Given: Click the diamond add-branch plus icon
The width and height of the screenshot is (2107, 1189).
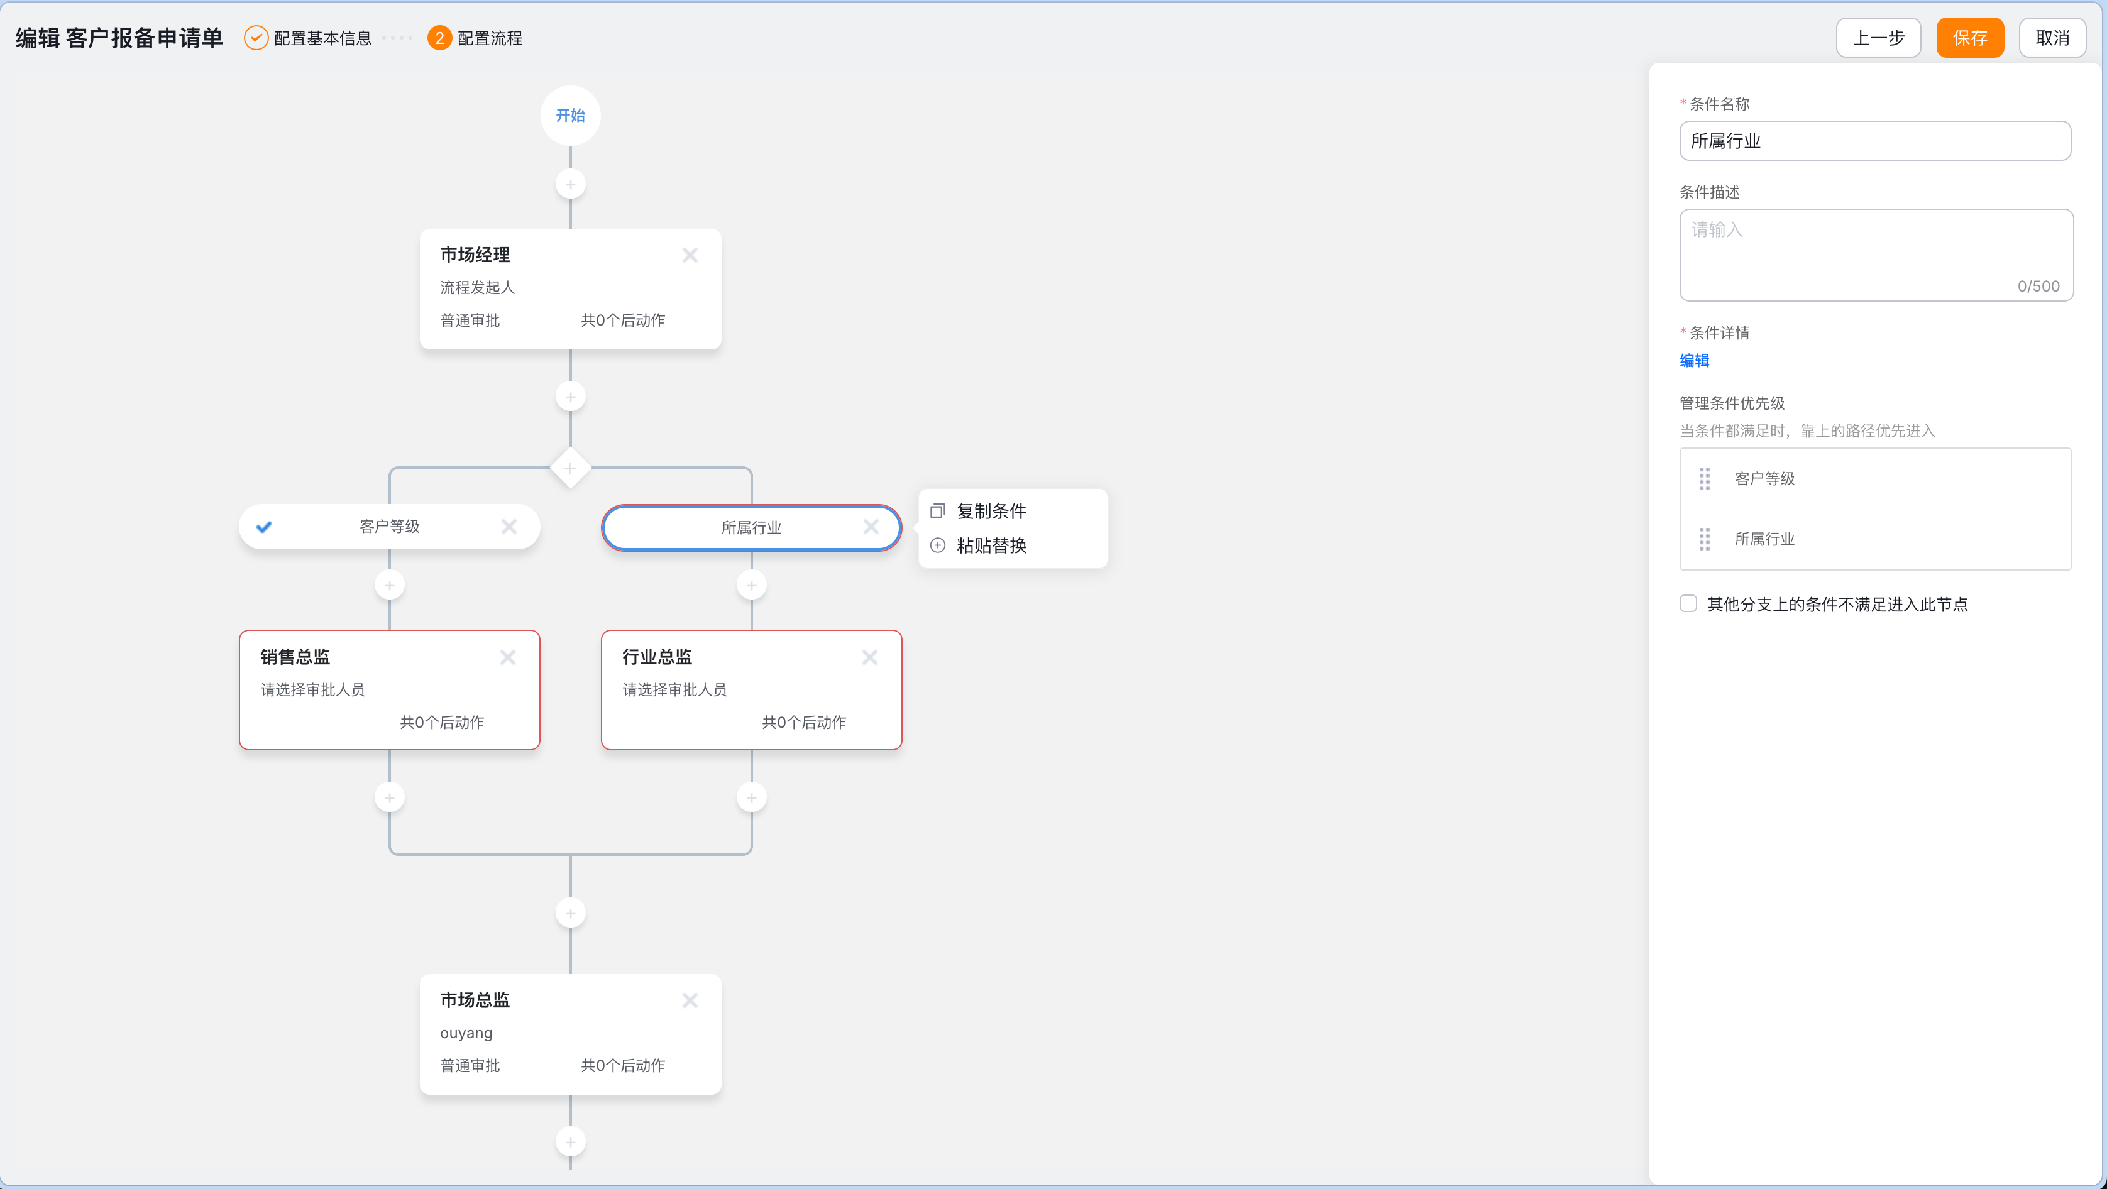Looking at the screenshot, I should point(570,468).
